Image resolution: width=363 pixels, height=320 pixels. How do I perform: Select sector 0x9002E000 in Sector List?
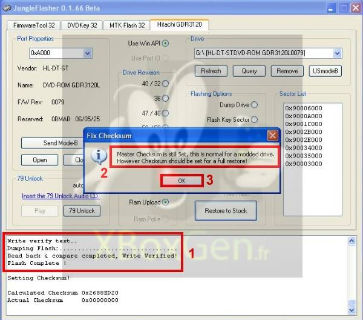coord(304,140)
